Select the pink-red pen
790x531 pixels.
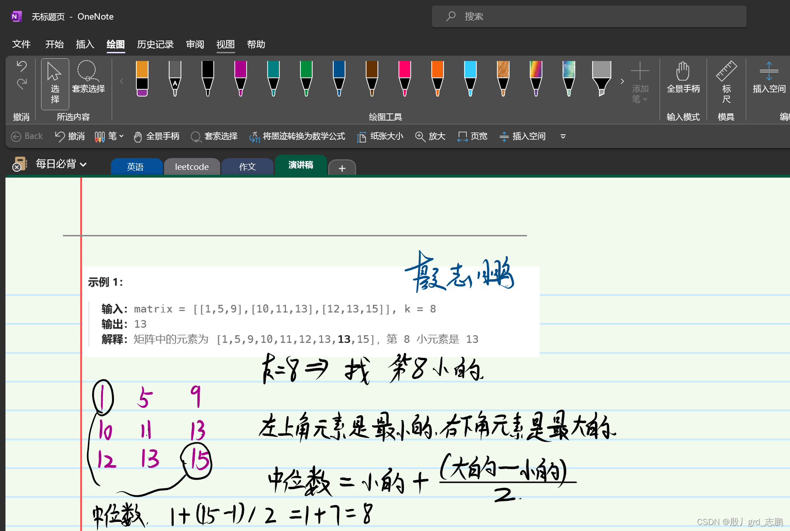[x=405, y=79]
